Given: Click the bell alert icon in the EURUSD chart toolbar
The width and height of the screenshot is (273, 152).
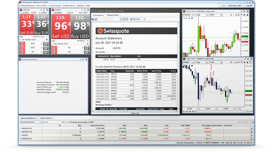Looking at the screenshot, I should [x=247, y=15].
